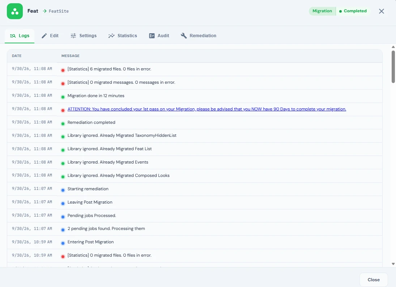Image resolution: width=396 pixels, height=287 pixels.
Task: Click the arrow icon before FeatSite
Action: pos(45,11)
